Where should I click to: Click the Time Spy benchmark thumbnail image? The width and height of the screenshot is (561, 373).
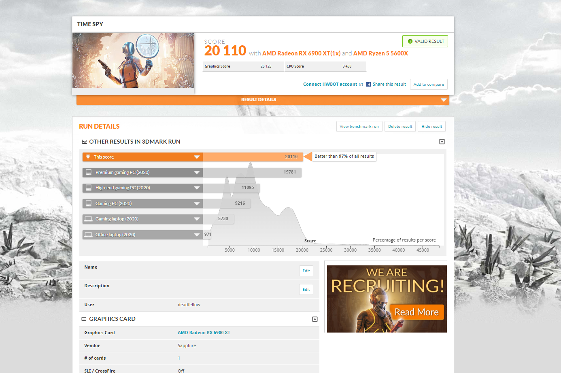pyautogui.click(x=133, y=60)
